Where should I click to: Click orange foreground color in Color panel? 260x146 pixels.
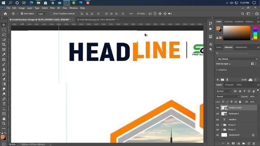(x=218, y=28)
